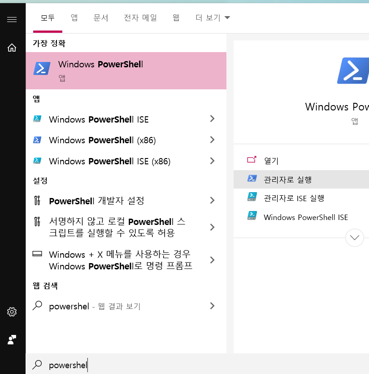
Task: Open the 더 보기 dropdown
Action: point(213,18)
